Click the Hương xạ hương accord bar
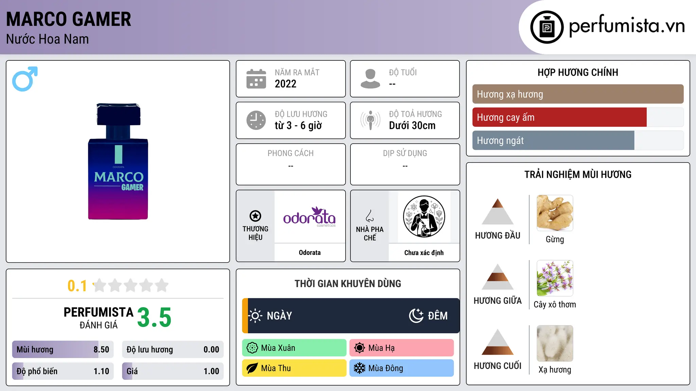The height and width of the screenshot is (391, 696). [578, 94]
